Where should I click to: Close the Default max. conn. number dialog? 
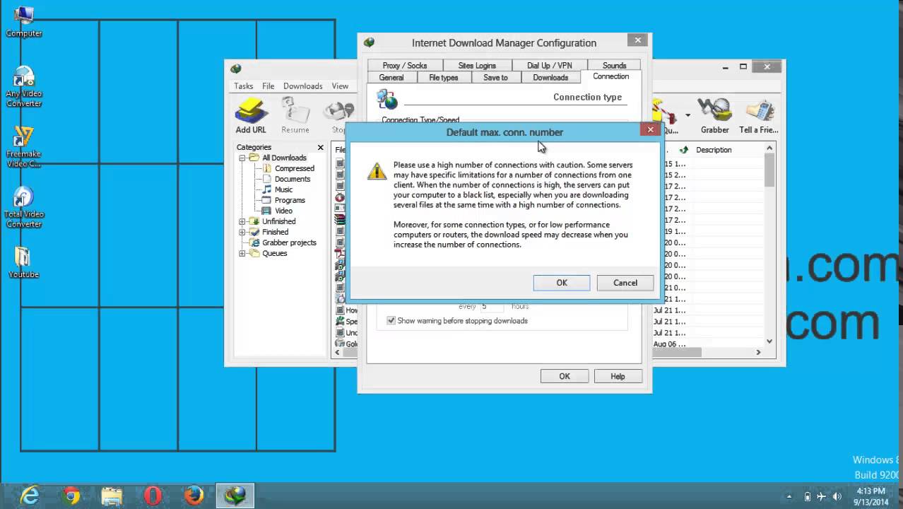(x=650, y=129)
